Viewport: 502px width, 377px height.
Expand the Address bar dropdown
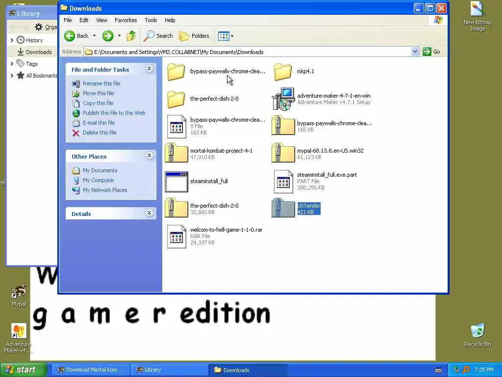tap(415, 52)
